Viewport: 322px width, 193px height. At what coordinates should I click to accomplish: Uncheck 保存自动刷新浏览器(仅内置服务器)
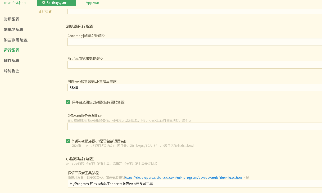tap(68, 101)
